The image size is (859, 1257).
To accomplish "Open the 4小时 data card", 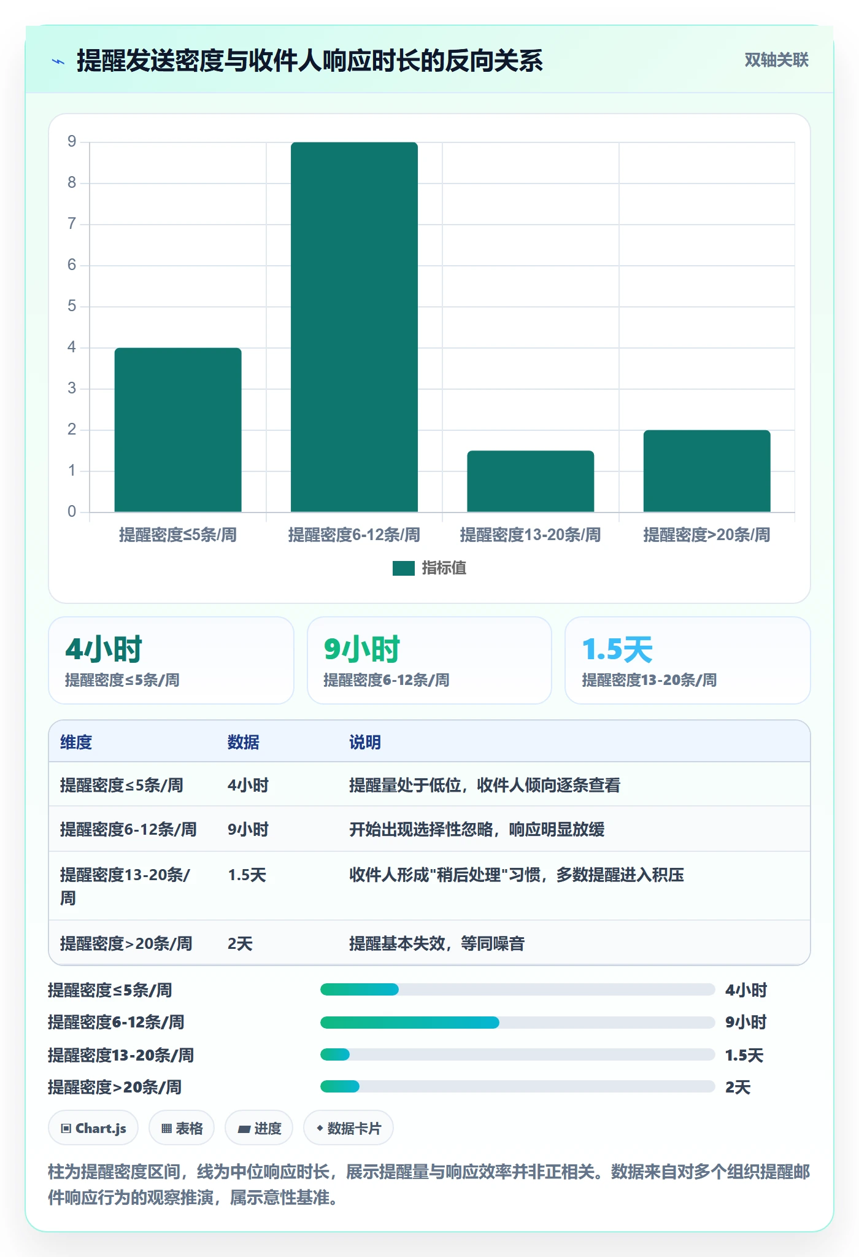I will (x=171, y=660).
